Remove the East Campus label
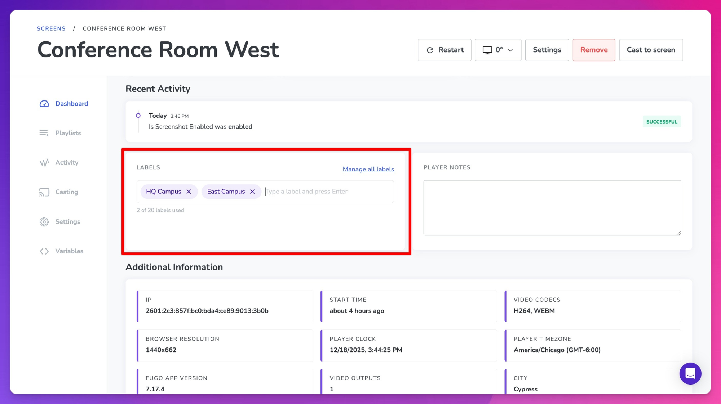The height and width of the screenshot is (404, 721). pyautogui.click(x=252, y=192)
